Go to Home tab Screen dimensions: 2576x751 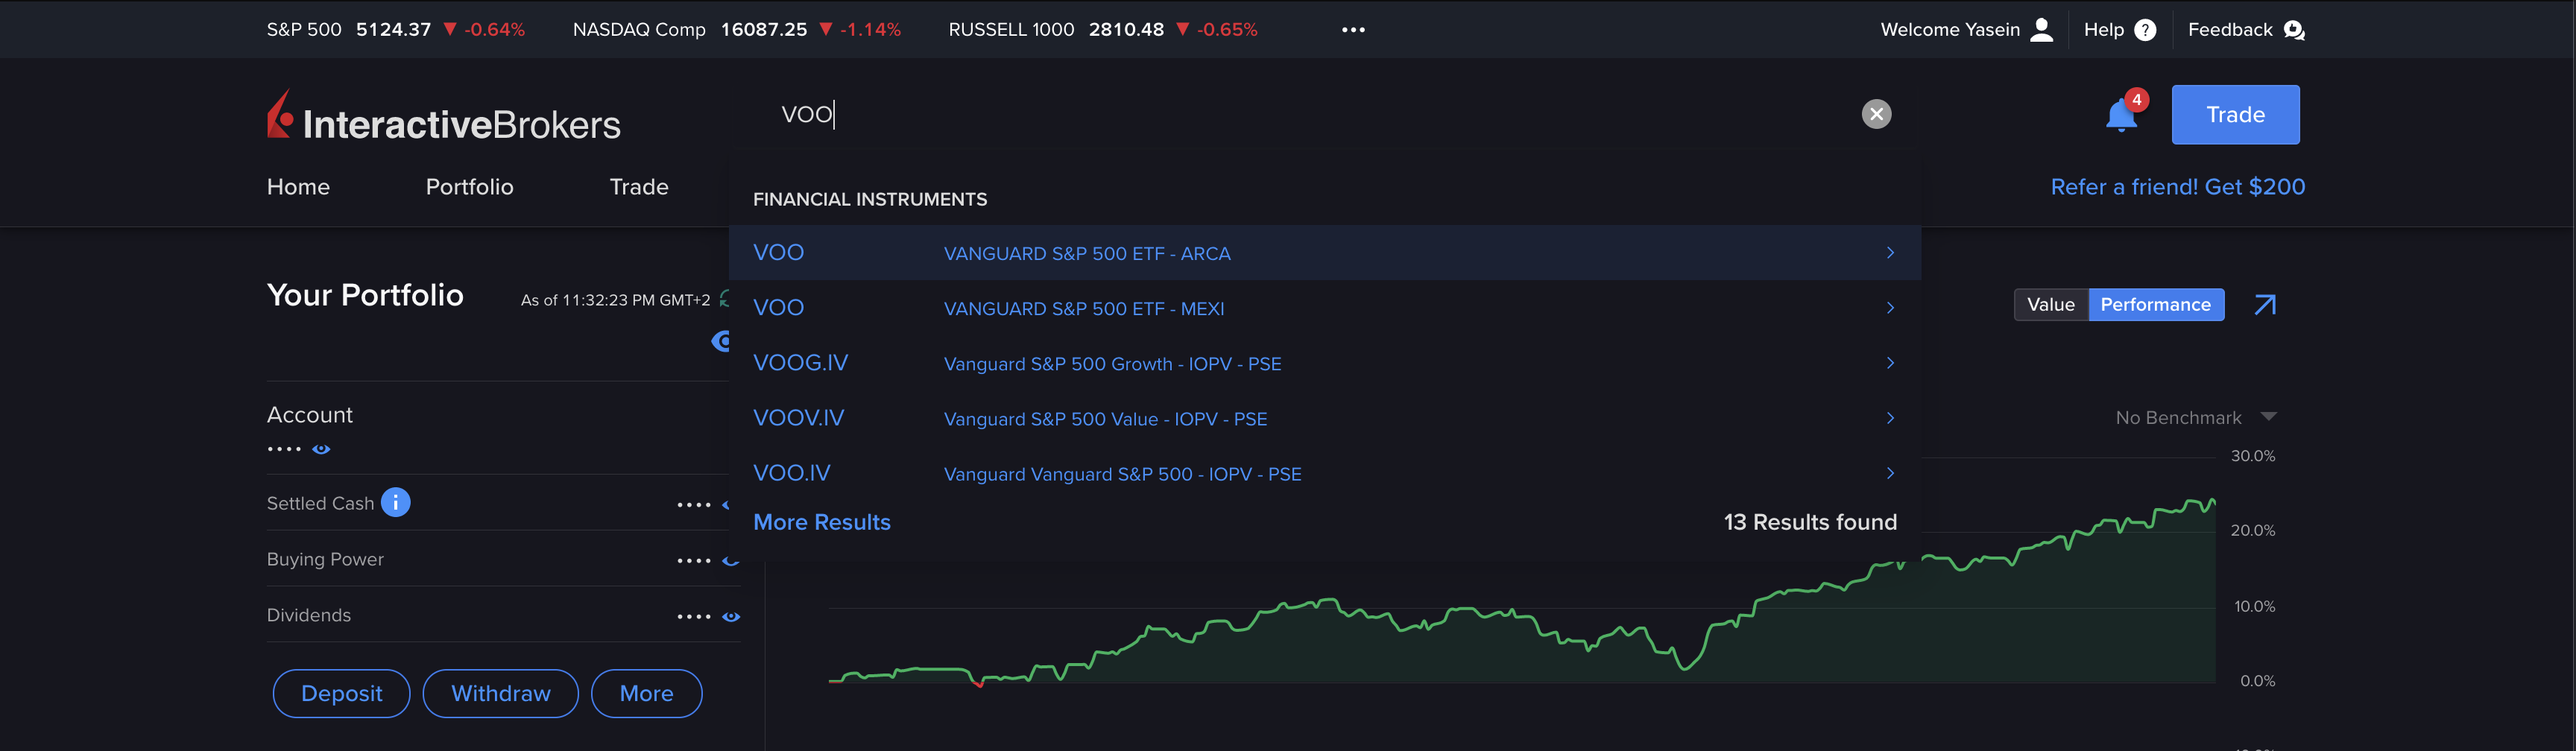(298, 187)
